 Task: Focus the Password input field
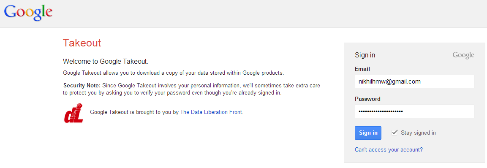[x=414, y=111]
